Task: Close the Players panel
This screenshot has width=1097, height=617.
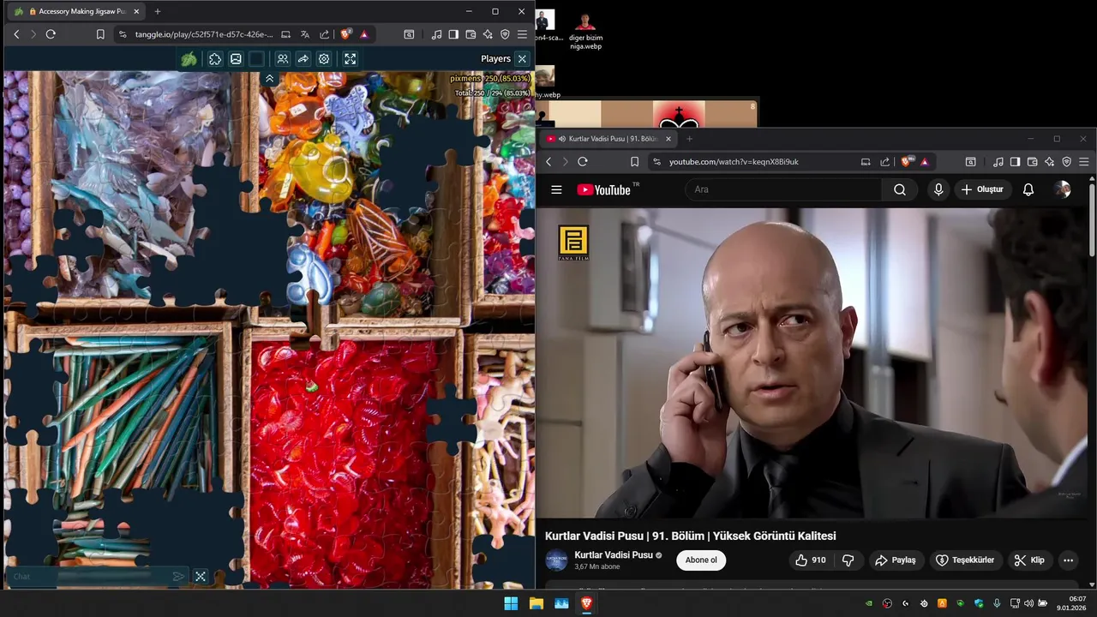Action: (x=522, y=58)
